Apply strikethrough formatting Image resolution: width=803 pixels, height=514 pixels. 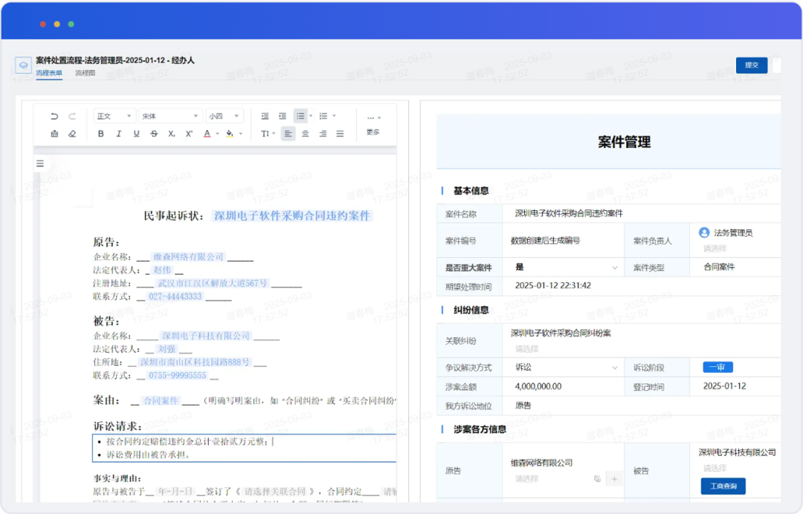pos(154,134)
